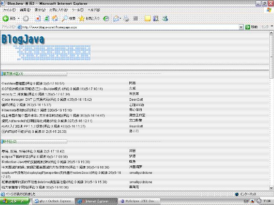Click the vertical scrollbar thumb

pos(271,57)
